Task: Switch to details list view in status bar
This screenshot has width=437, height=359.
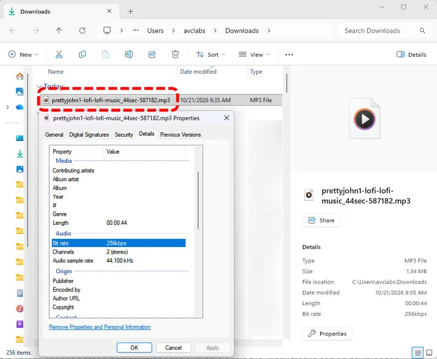Action: pos(417,353)
